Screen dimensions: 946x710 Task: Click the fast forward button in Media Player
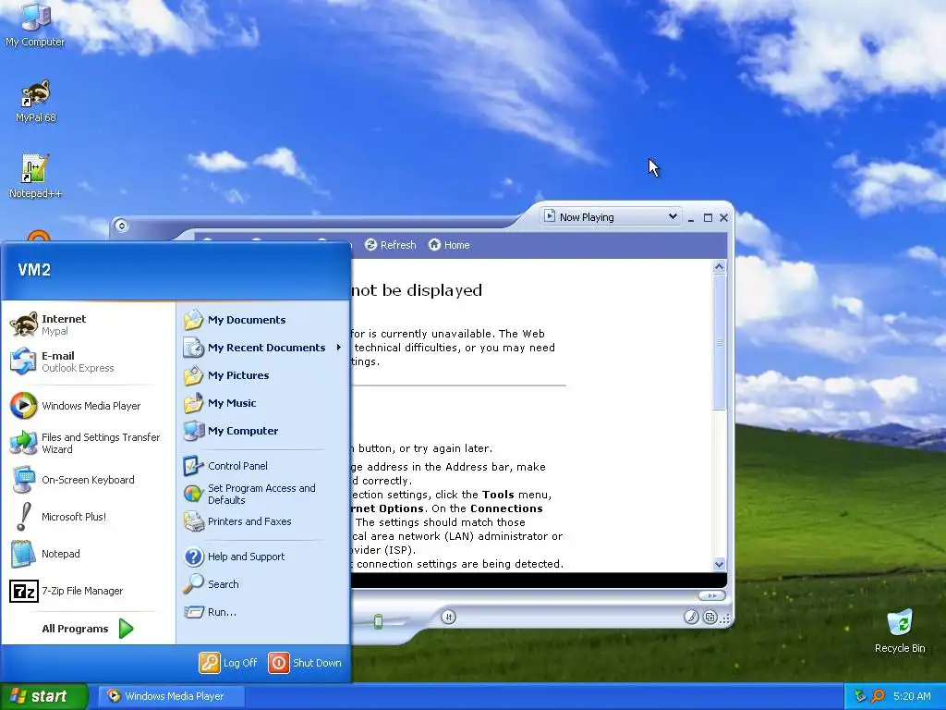pyautogui.click(x=712, y=596)
